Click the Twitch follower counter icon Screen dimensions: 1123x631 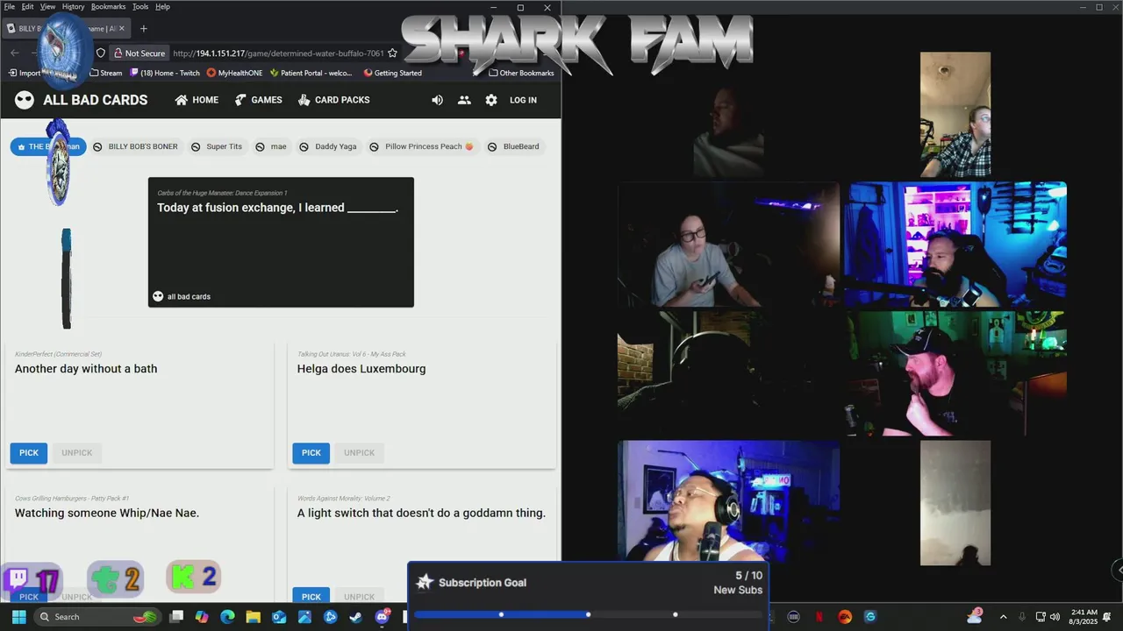18,579
